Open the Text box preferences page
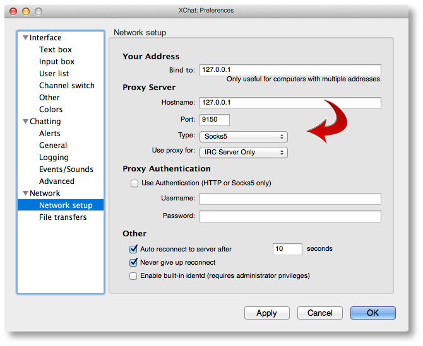Viewport: 423px width, 346px height. [x=56, y=50]
